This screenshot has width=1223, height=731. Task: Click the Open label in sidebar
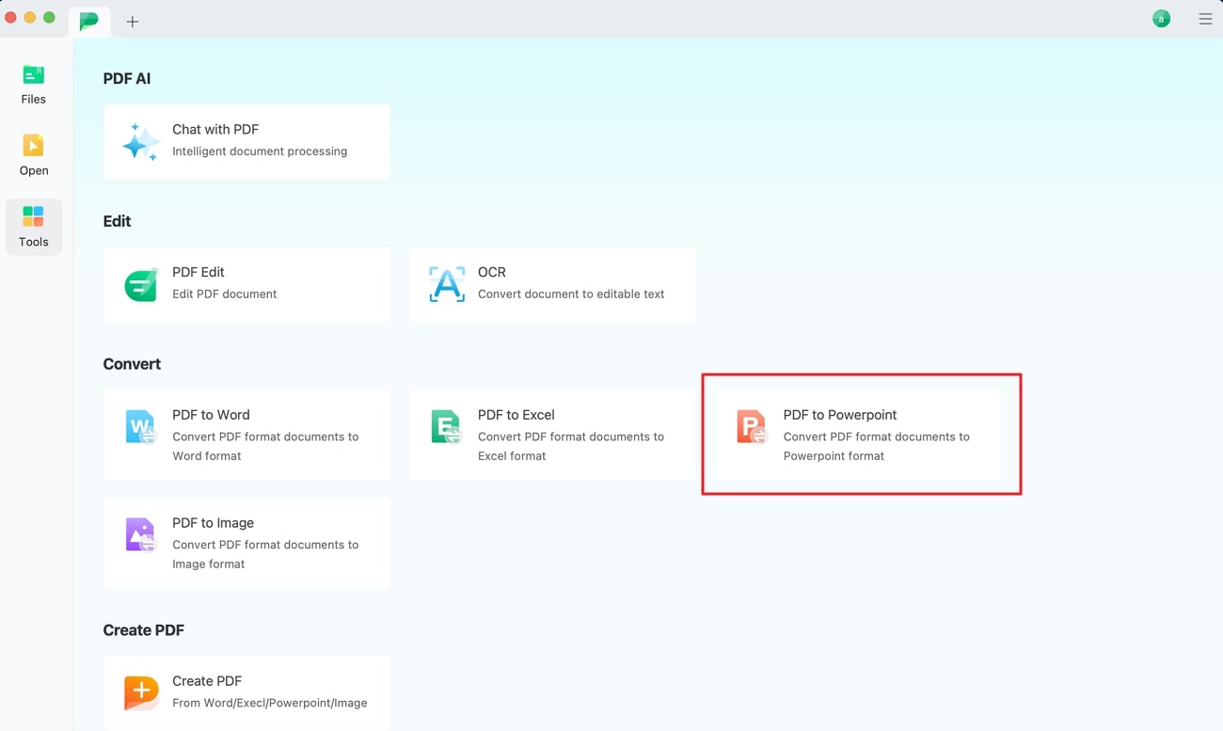pos(34,171)
